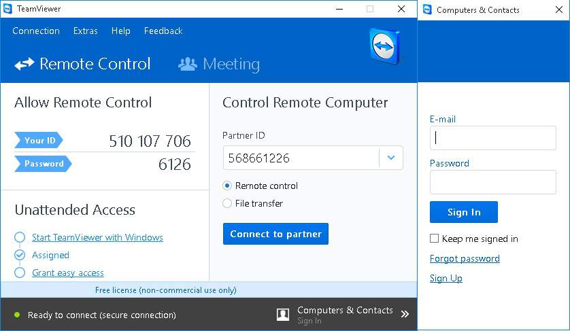570x331 pixels.
Task: Click the Your ID value 510 107 706
Action: pyautogui.click(x=150, y=141)
